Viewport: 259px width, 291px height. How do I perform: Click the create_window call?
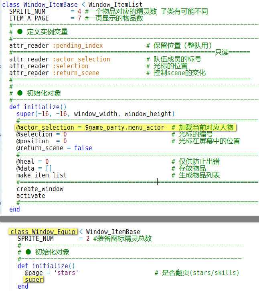[40, 189]
